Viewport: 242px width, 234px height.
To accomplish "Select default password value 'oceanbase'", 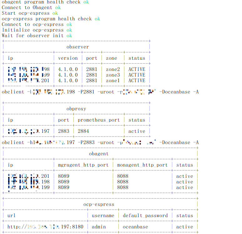I will click(135, 227).
